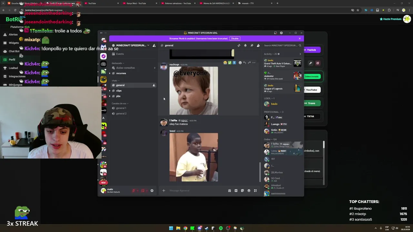The width and height of the screenshot is (413, 232).
Task: Forward nachoqn's message
Action: click(x=249, y=63)
